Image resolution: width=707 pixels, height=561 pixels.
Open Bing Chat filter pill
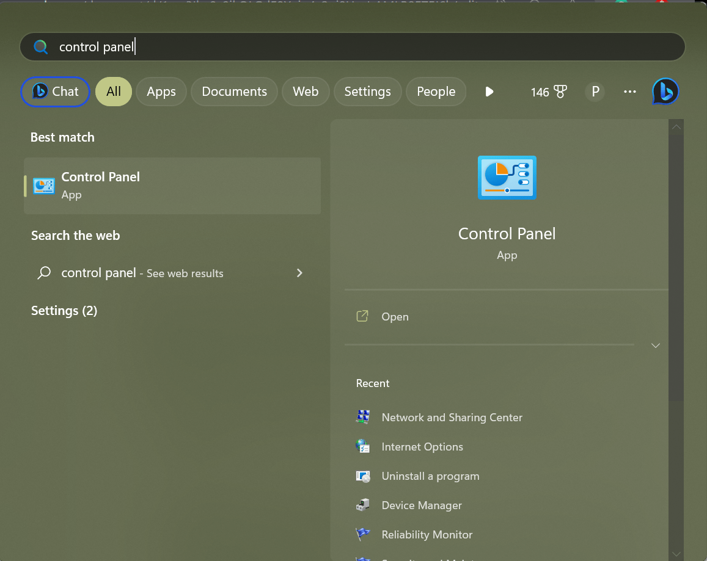point(55,92)
